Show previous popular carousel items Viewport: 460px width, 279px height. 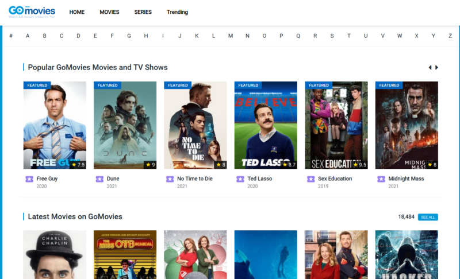click(430, 67)
